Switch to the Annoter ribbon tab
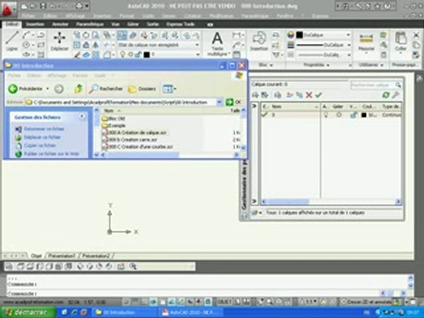Image resolution: width=424 pixels, height=318 pixels. coord(60,24)
